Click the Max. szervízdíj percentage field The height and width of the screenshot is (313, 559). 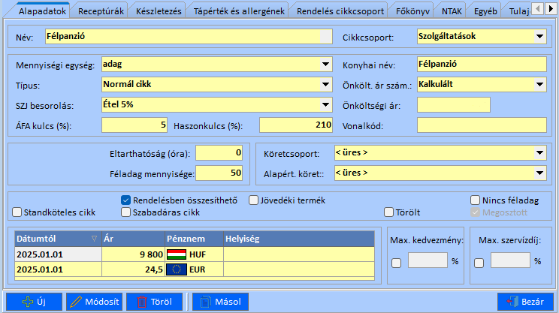(x=510, y=260)
